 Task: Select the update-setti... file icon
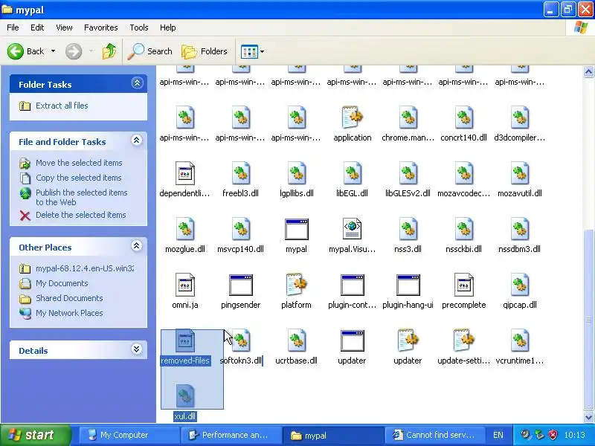463,340
